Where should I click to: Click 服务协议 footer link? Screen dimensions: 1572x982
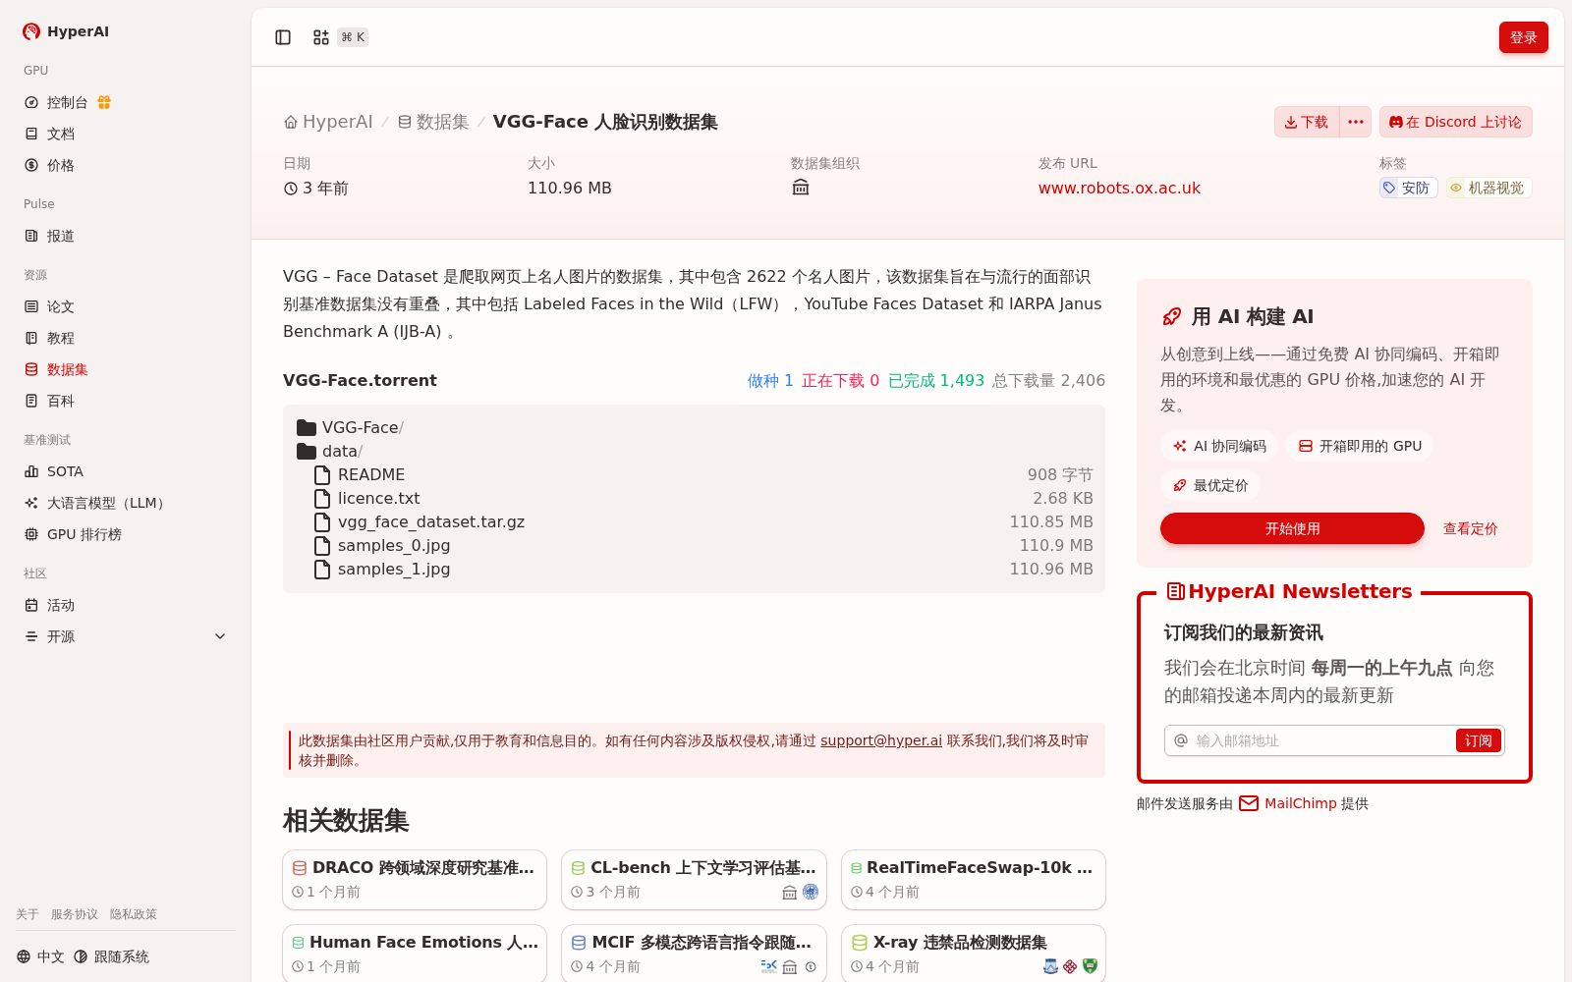pyautogui.click(x=75, y=914)
